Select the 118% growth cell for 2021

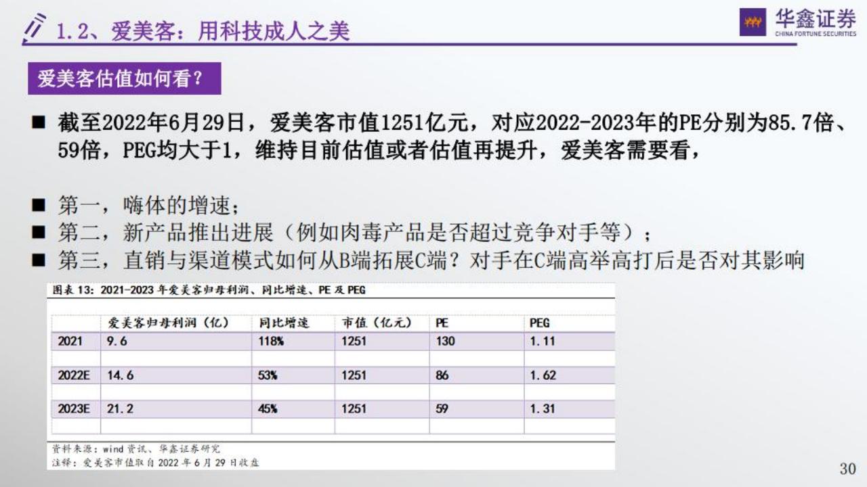[x=271, y=341]
